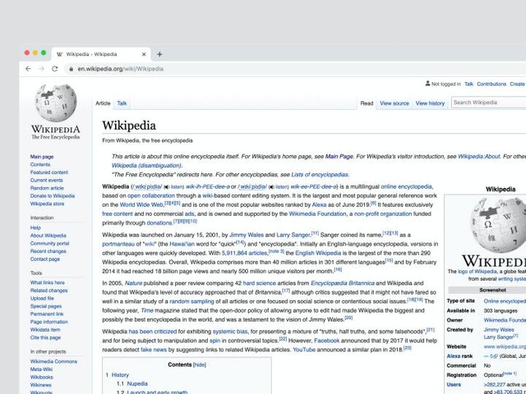This screenshot has height=394, width=526.
Task: Close the Wikipedia browser tab
Action: [144, 54]
